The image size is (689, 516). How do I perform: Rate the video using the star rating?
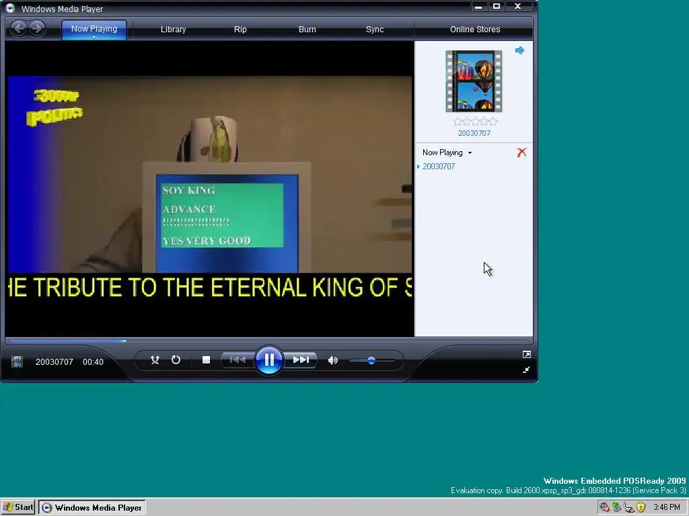[x=475, y=122]
